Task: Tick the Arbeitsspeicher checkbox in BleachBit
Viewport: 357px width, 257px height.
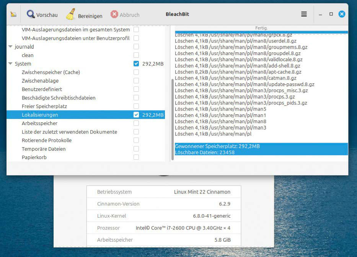Action: pos(136,123)
